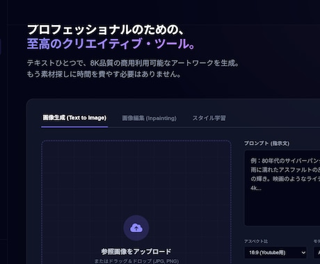Viewport: 320px width, 264px height.
Task: Click the アスペクト比 label
Action: pyautogui.click(x=256, y=241)
